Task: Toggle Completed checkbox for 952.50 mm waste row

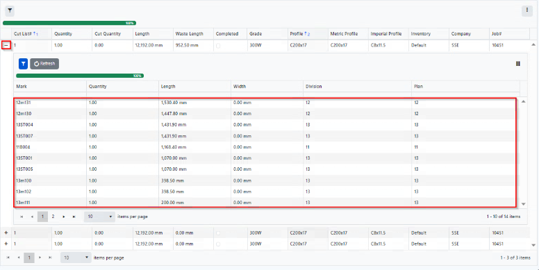Action: [218, 45]
